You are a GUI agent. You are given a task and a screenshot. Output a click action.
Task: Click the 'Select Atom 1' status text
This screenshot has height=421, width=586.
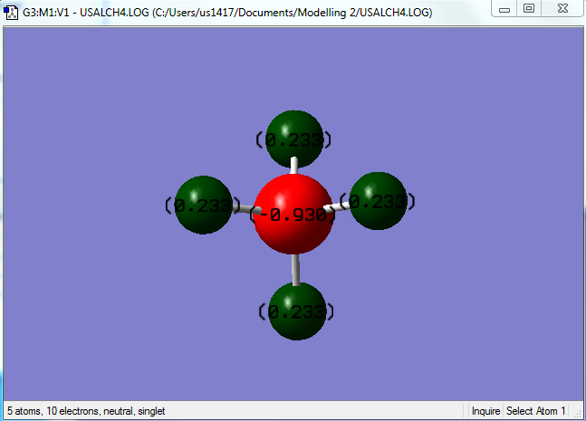[x=535, y=411]
